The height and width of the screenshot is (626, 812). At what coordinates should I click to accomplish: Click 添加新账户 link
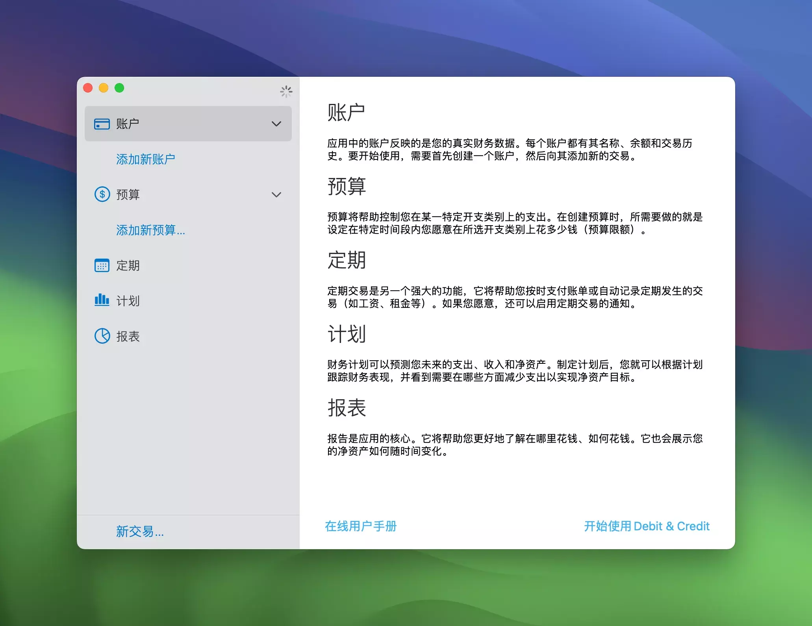click(x=145, y=159)
